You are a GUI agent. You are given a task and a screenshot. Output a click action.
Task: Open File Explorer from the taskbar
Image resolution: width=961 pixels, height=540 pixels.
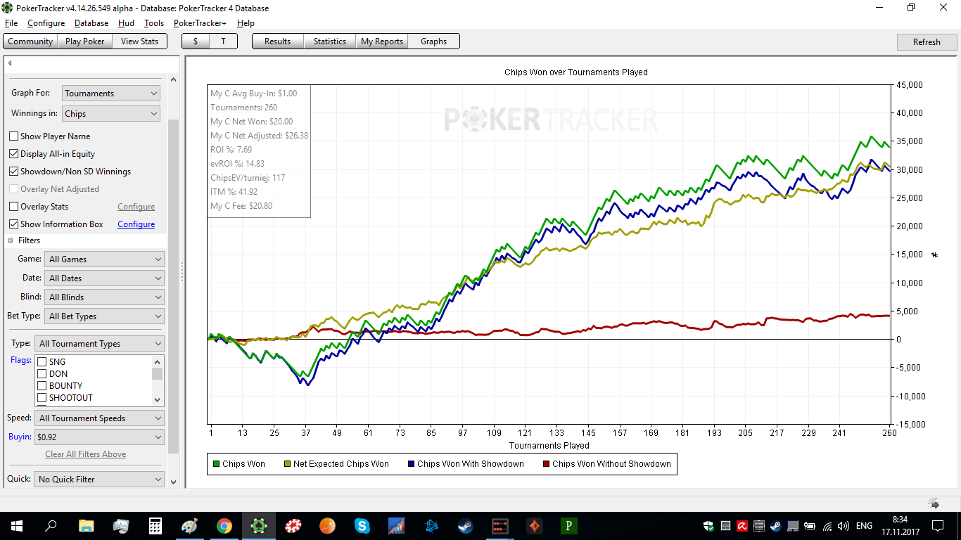click(x=86, y=525)
